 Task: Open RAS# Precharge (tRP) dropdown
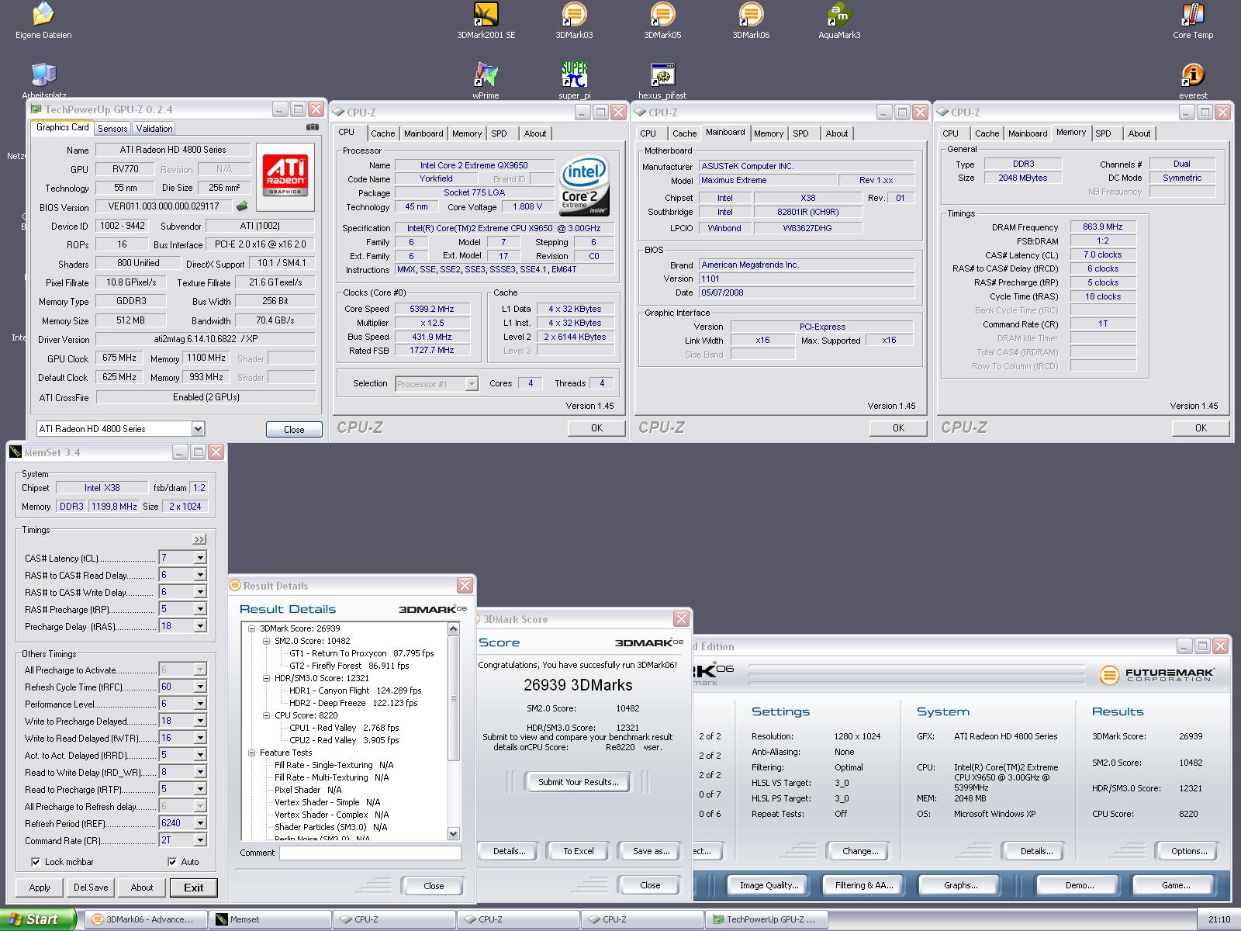pos(200,609)
